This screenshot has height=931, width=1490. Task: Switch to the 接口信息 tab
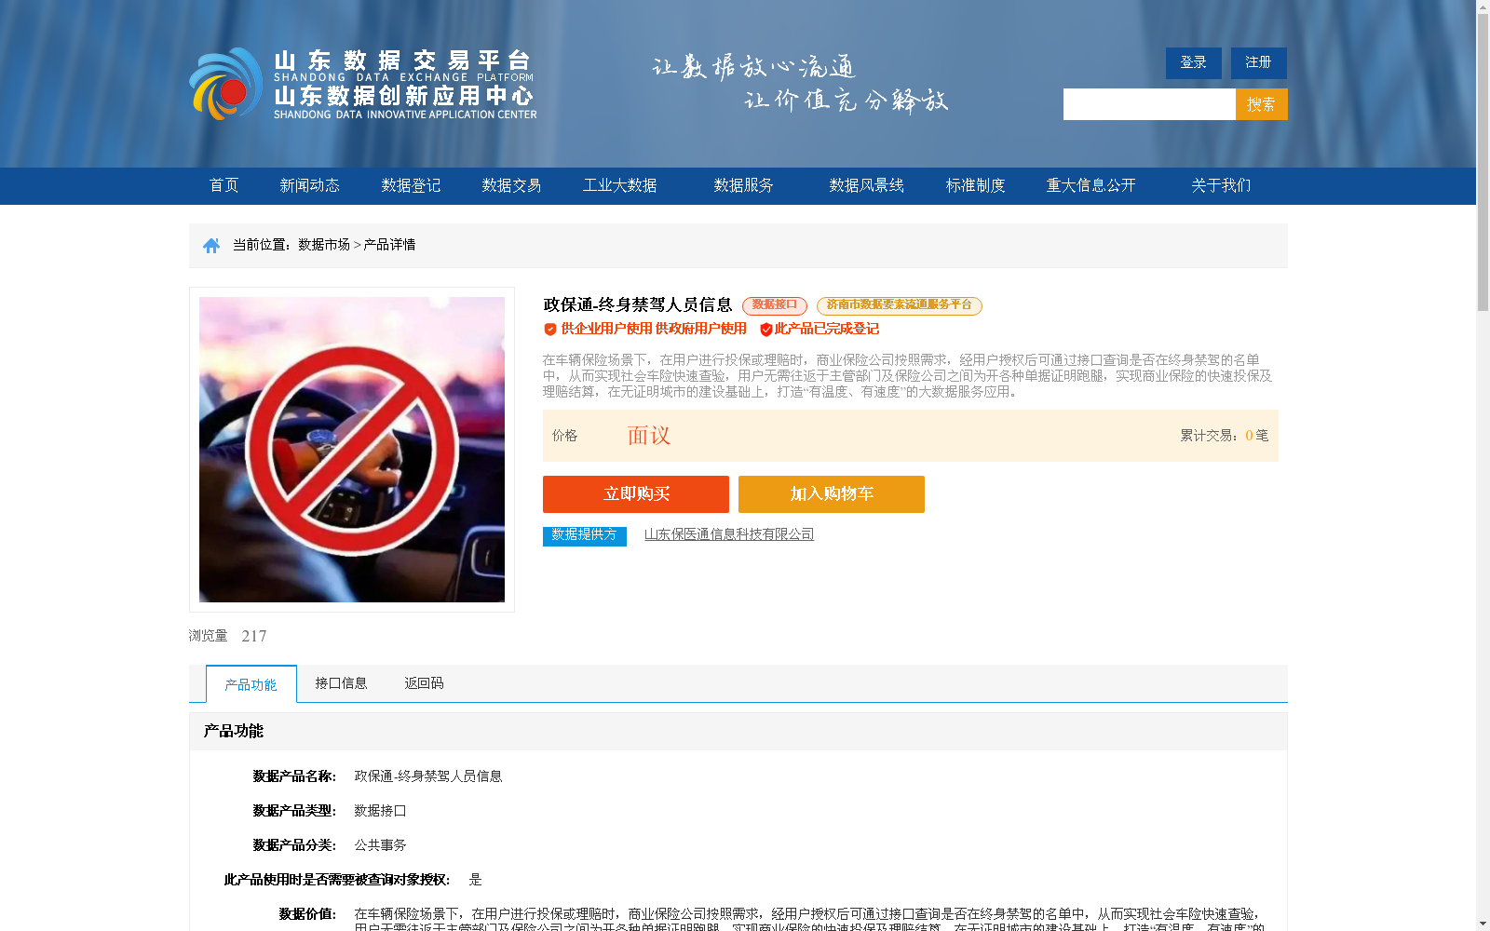point(341,683)
